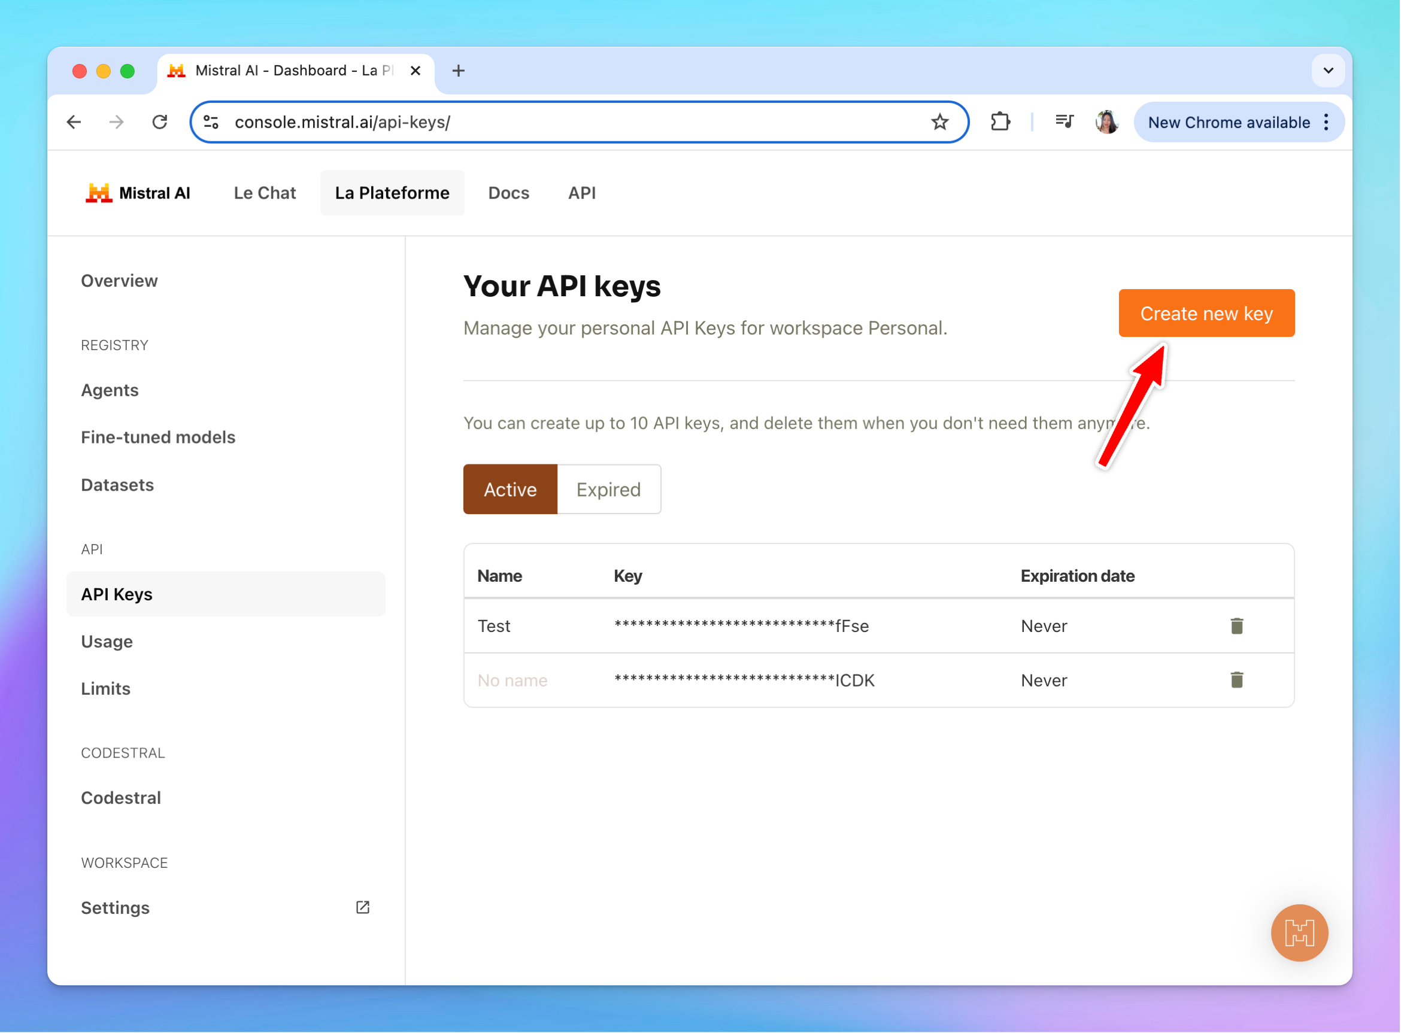The height and width of the screenshot is (1033, 1401).
Task: Switch to Active keys toggle
Action: tap(510, 489)
